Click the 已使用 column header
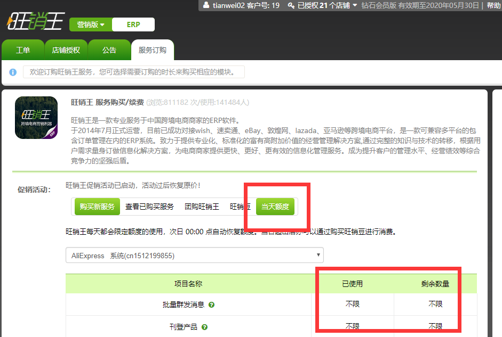 [x=353, y=284]
